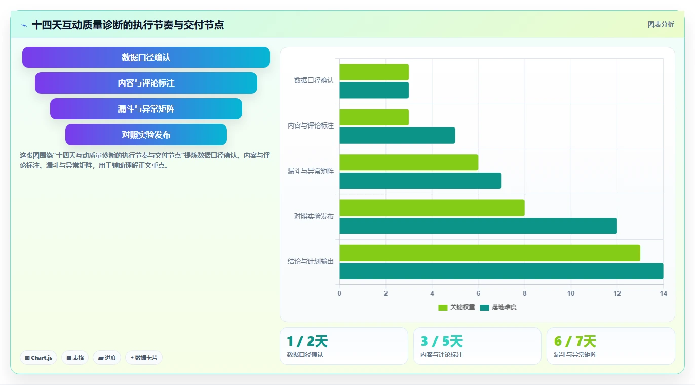Screen dimensions: 695x385
Task: Click 关键权重 bar for 漏斗与异常矩阵
Action: (x=409, y=162)
